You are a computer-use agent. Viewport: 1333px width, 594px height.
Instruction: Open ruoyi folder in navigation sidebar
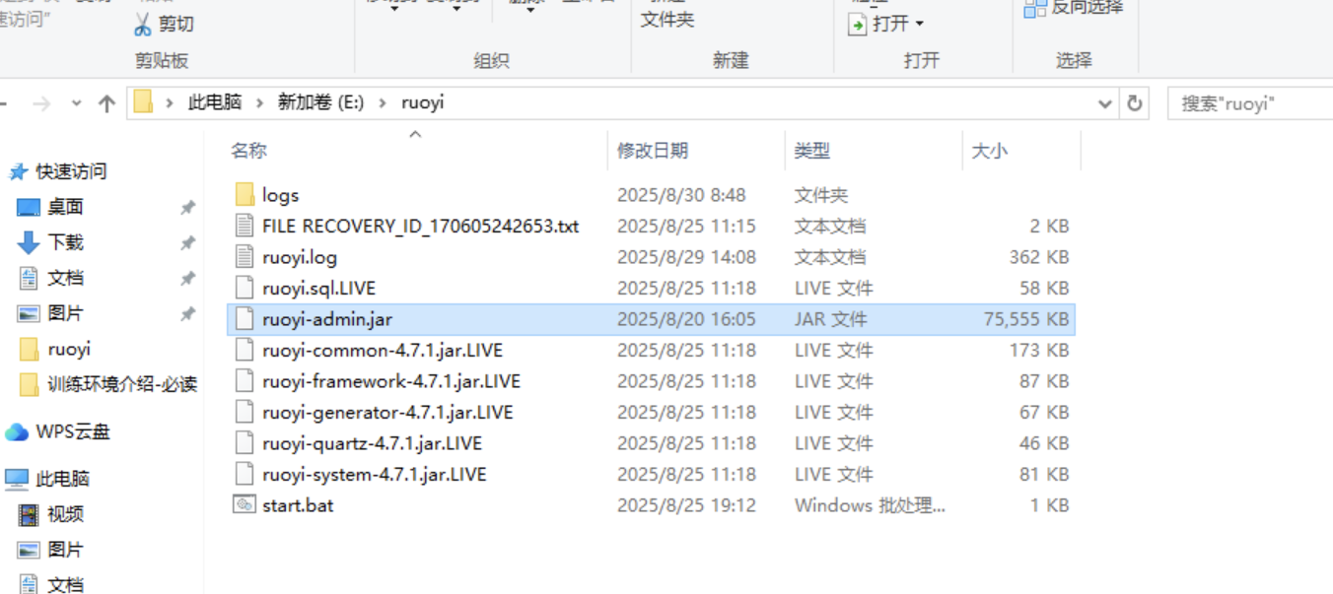[x=69, y=349]
